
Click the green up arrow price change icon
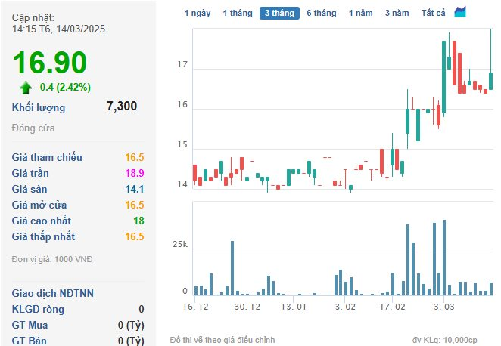click(26, 87)
